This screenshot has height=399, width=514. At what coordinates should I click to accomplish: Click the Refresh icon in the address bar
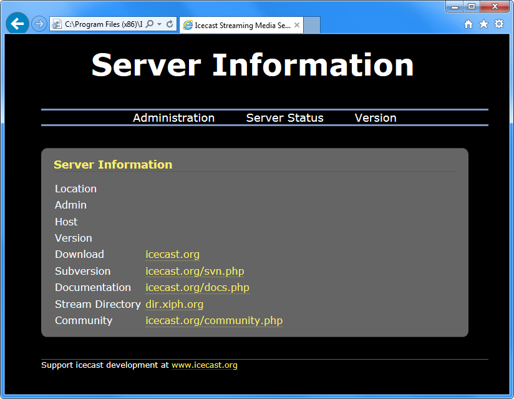pyautogui.click(x=170, y=24)
